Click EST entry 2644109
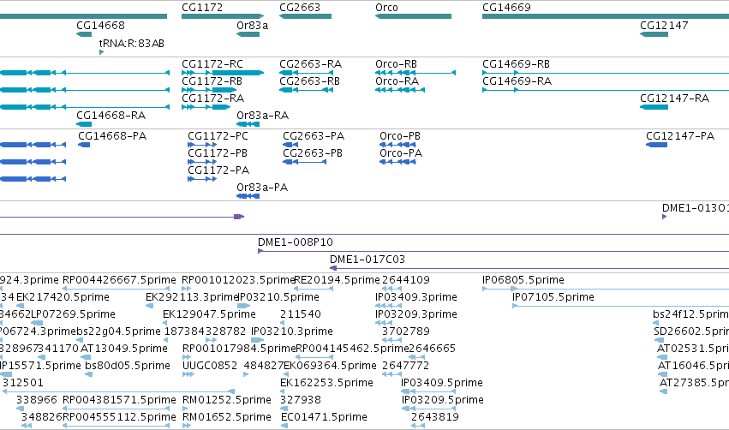Image resolution: width=729 pixels, height=430 pixels. click(x=406, y=280)
